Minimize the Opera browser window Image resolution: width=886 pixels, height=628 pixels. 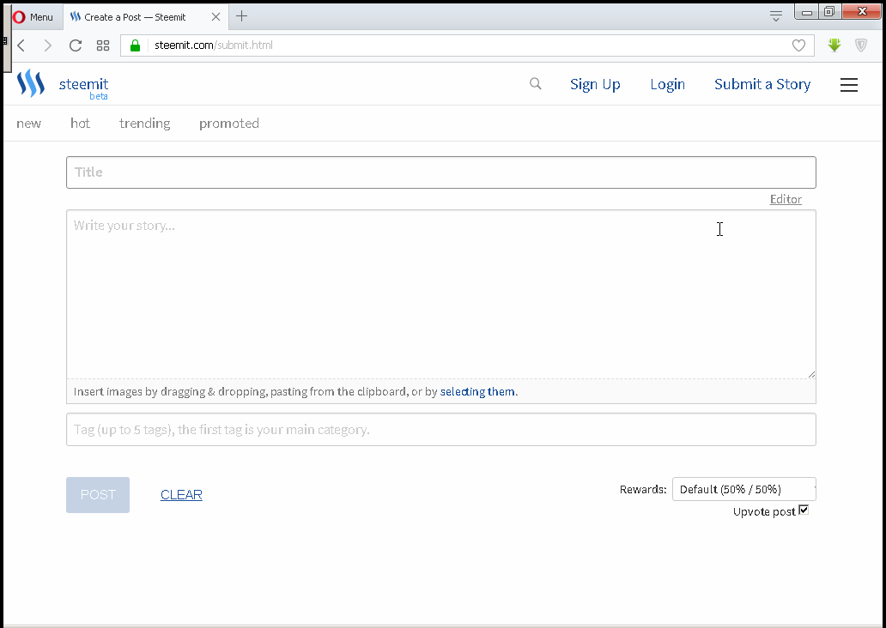click(807, 11)
